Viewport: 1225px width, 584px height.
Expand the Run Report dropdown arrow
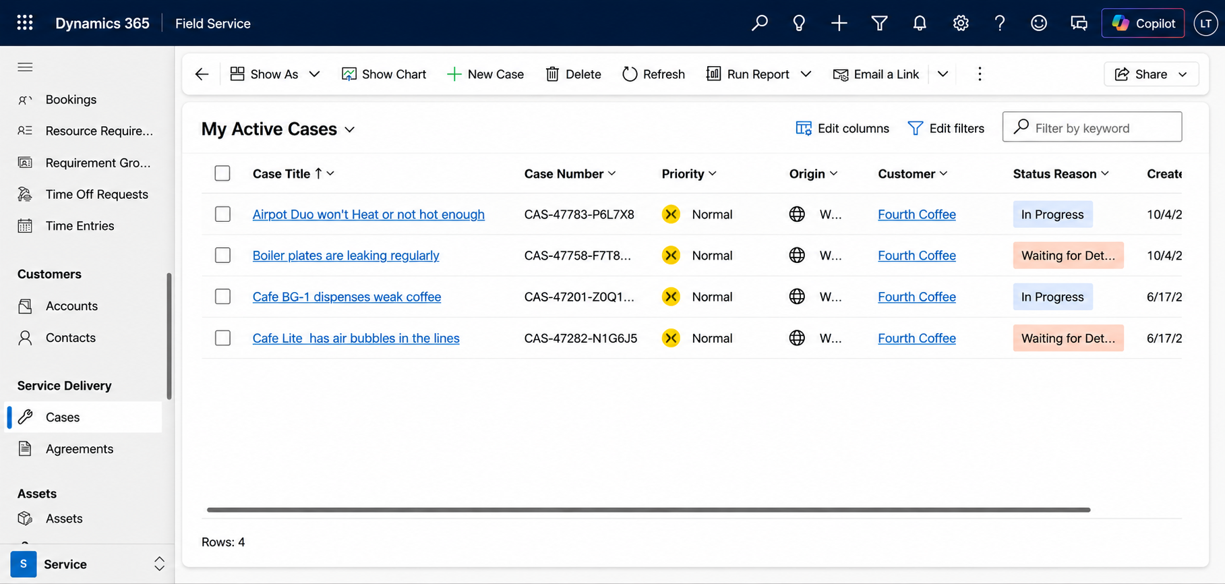(x=806, y=74)
